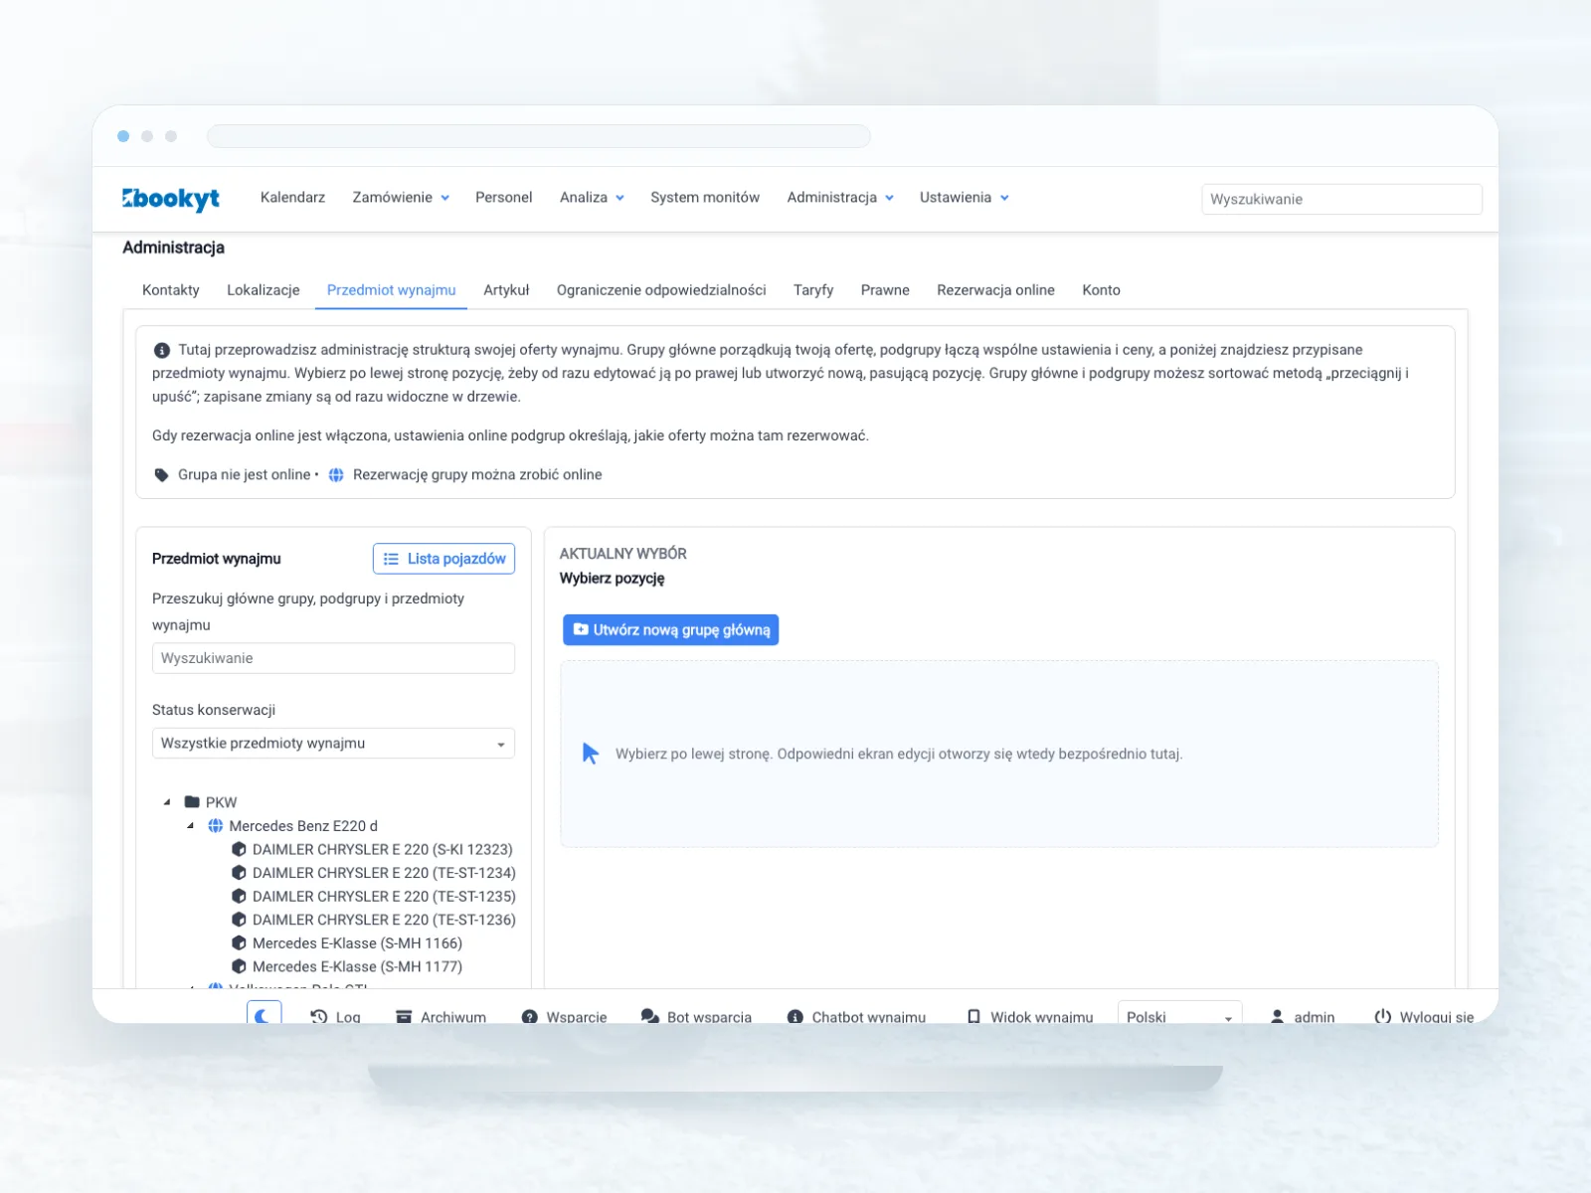1591x1193 pixels.
Task: Click the bookyt logo
Action: 170,199
